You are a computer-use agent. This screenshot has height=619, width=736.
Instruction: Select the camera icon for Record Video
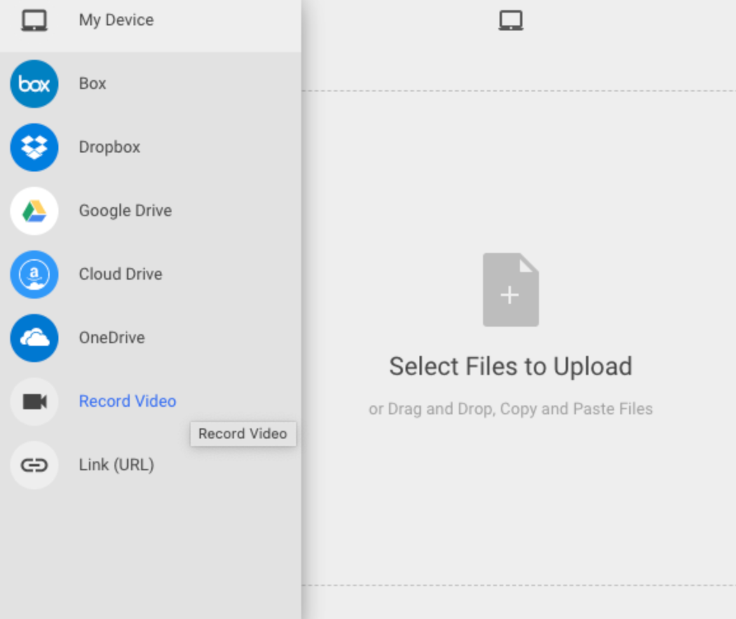point(34,401)
